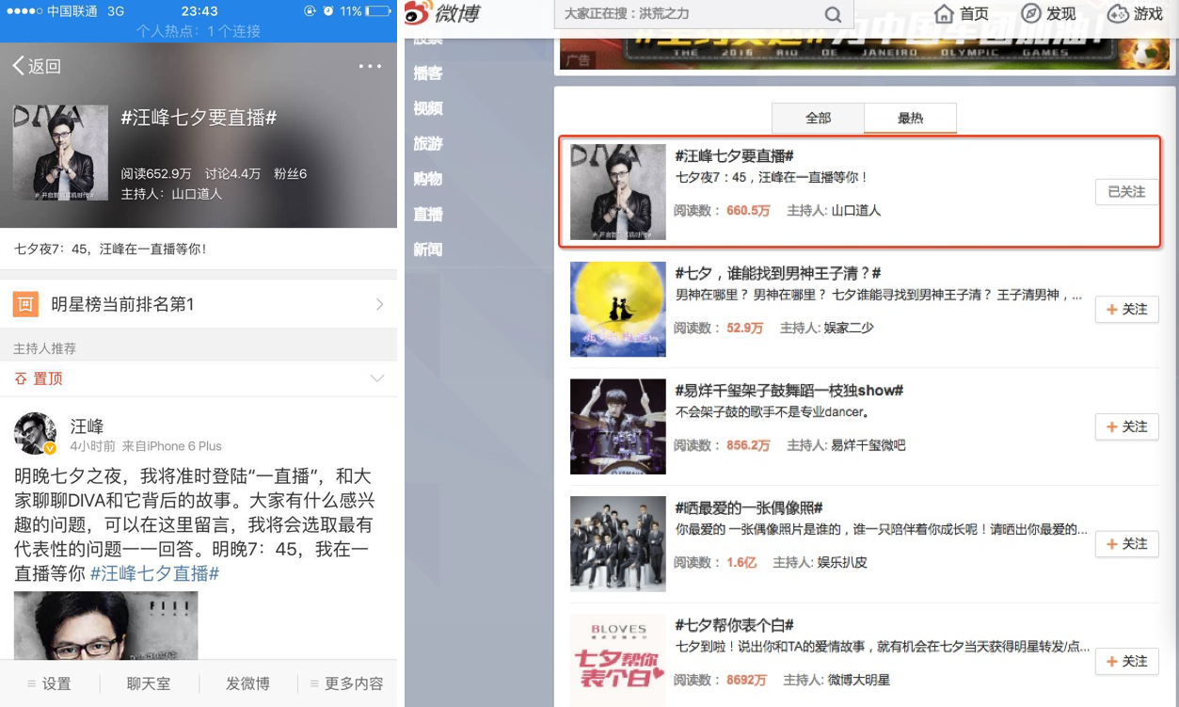Go to 首页 home icon
This screenshot has width=1179, height=707.
(945, 14)
